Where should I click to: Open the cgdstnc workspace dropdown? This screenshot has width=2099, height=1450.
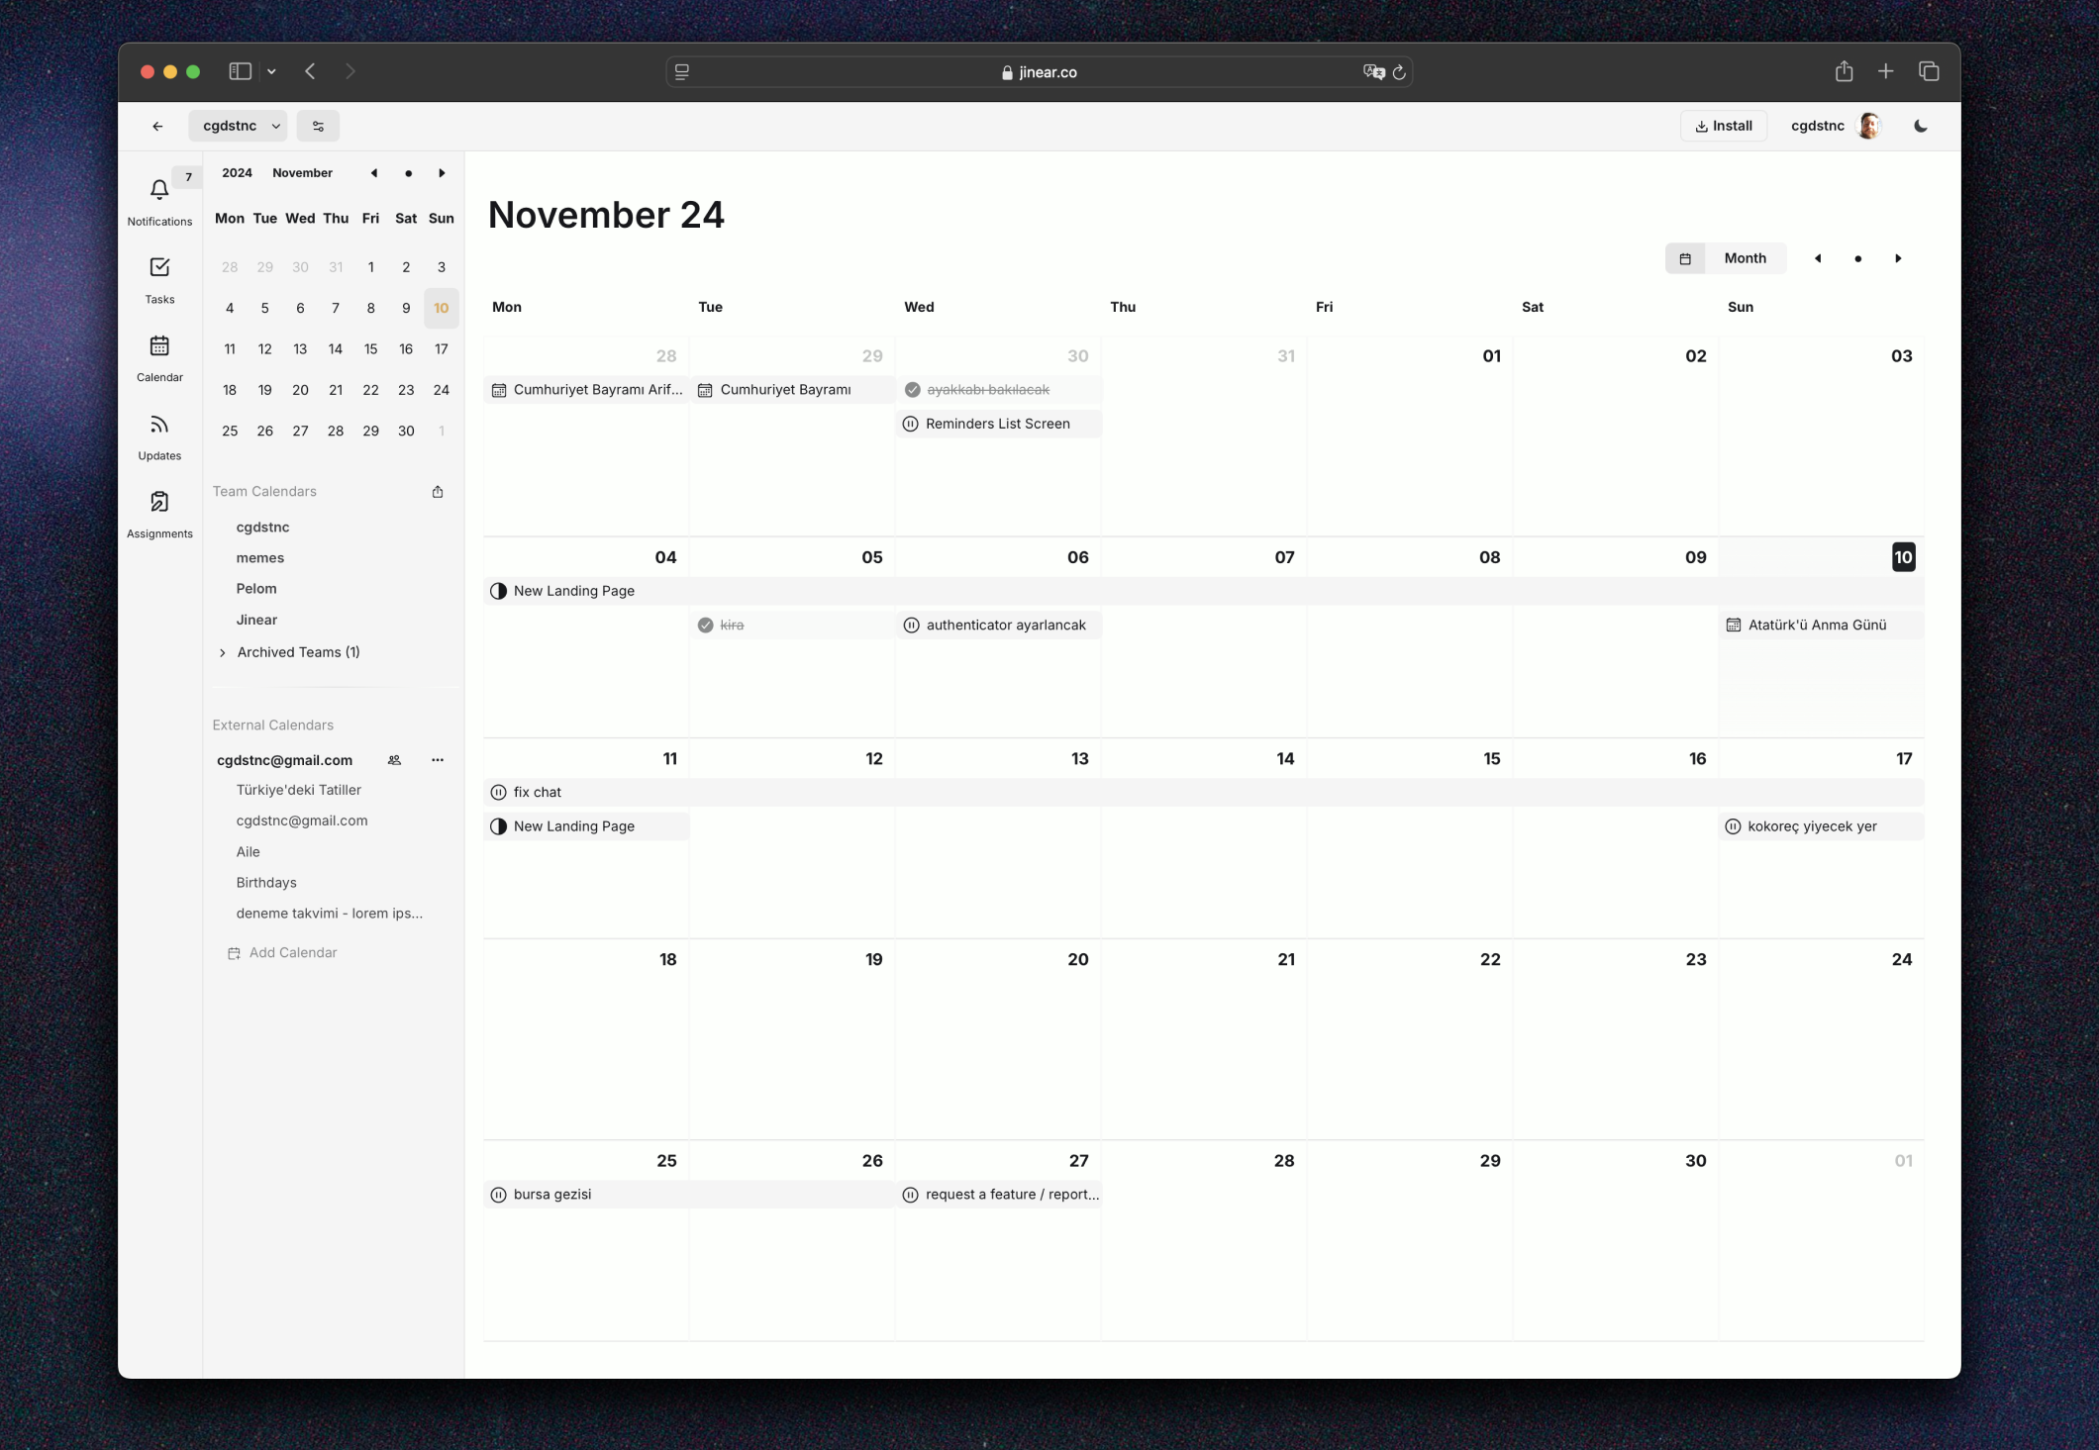238,126
